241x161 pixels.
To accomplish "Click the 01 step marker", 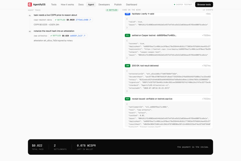I will point(30,15).
